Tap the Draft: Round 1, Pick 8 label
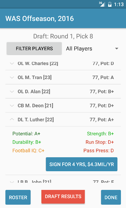Screen dimensions: 126x208 coord(63,36)
